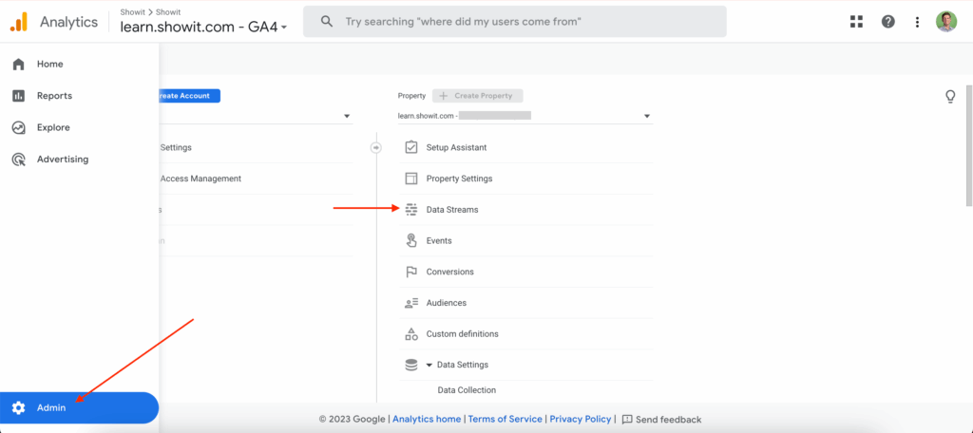Click the Insights lightbulb icon
The image size is (973, 433).
(x=949, y=97)
